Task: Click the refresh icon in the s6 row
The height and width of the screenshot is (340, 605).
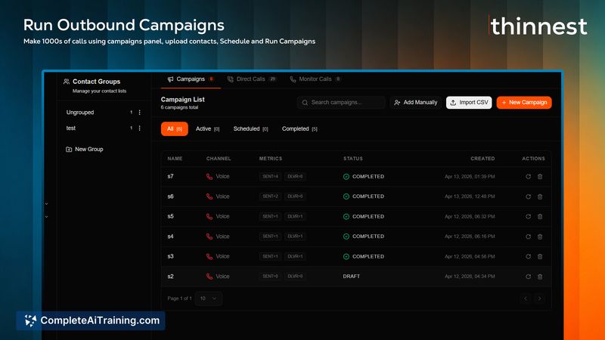Action: coord(528,196)
